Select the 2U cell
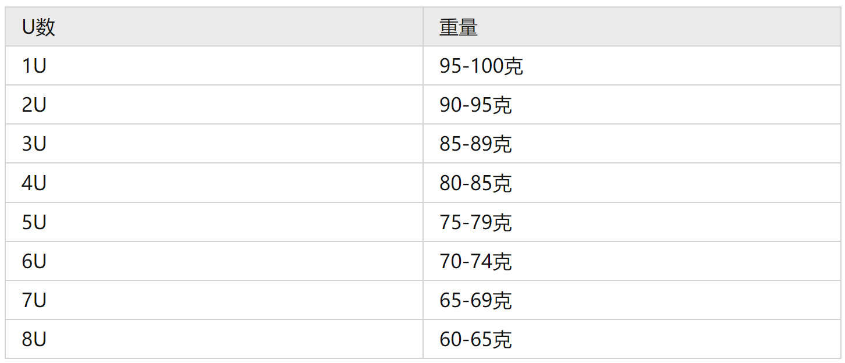 [214, 105]
